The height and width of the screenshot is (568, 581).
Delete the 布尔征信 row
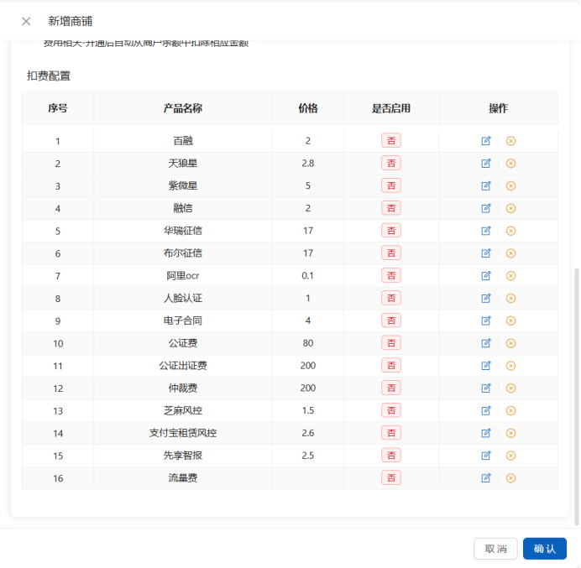pos(510,253)
